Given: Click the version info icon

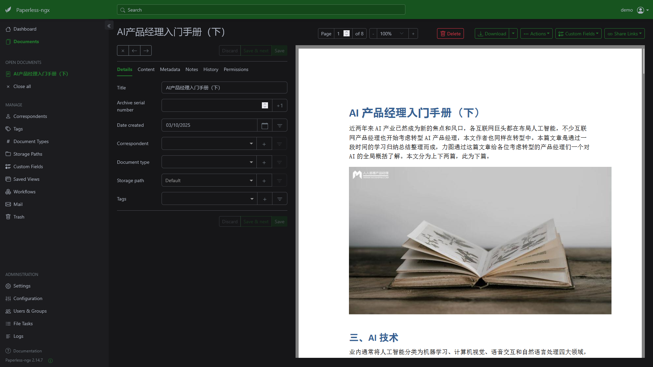Looking at the screenshot, I should (50, 361).
